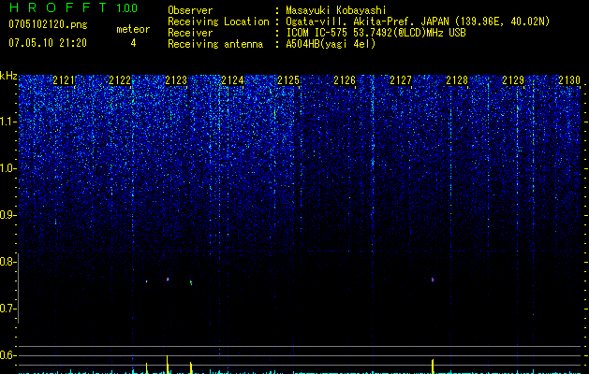Click the 'Receiving antenna' label

click(x=215, y=44)
